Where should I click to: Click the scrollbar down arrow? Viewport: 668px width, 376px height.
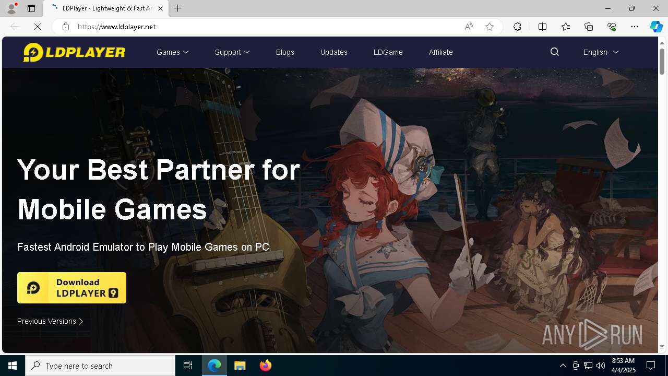[662, 347]
